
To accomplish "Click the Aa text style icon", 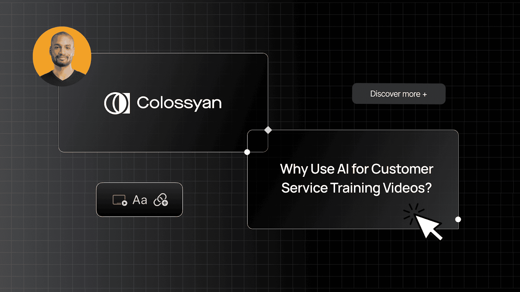I will click(x=140, y=200).
